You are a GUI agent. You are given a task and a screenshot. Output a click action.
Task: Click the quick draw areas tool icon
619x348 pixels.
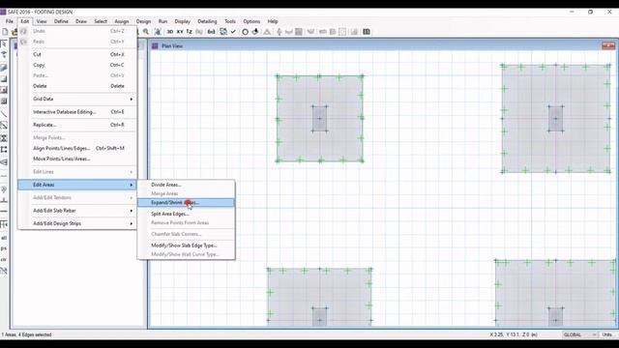[x=4, y=90]
